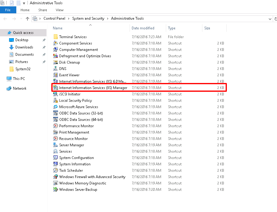Open System32 folder in navigation pane
This screenshot has width=277, height=212.
click(x=23, y=69)
